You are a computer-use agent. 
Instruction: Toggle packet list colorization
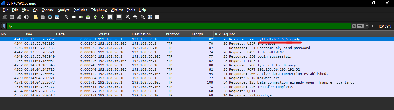[x=119, y=17]
